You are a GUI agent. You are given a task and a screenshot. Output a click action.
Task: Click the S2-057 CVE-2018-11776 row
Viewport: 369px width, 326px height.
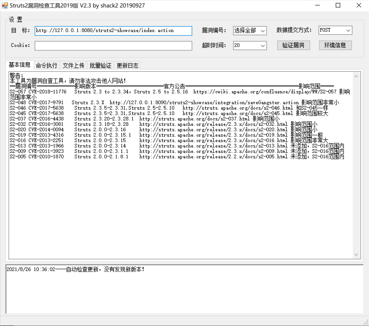tap(180, 94)
